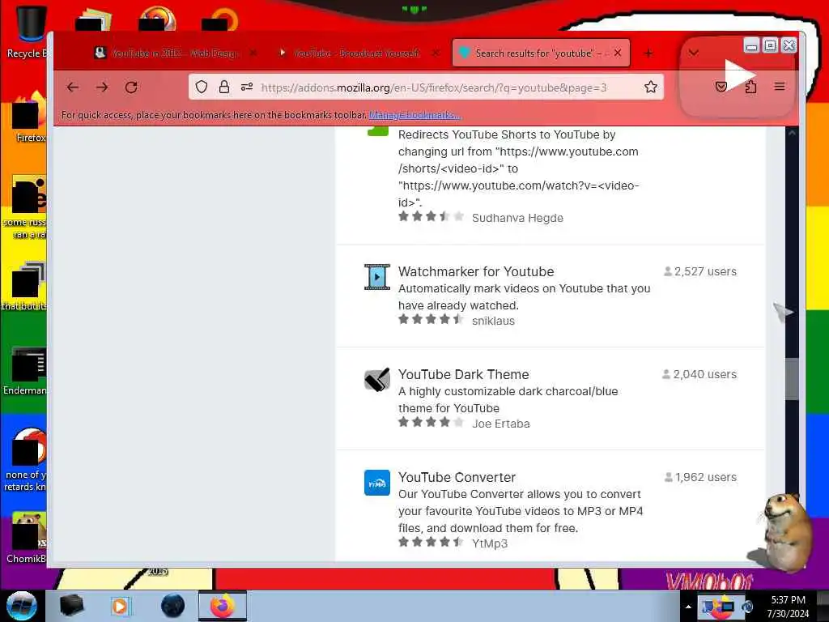
Task: Click the YtMp3 blue add-on icon
Action: (377, 483)
